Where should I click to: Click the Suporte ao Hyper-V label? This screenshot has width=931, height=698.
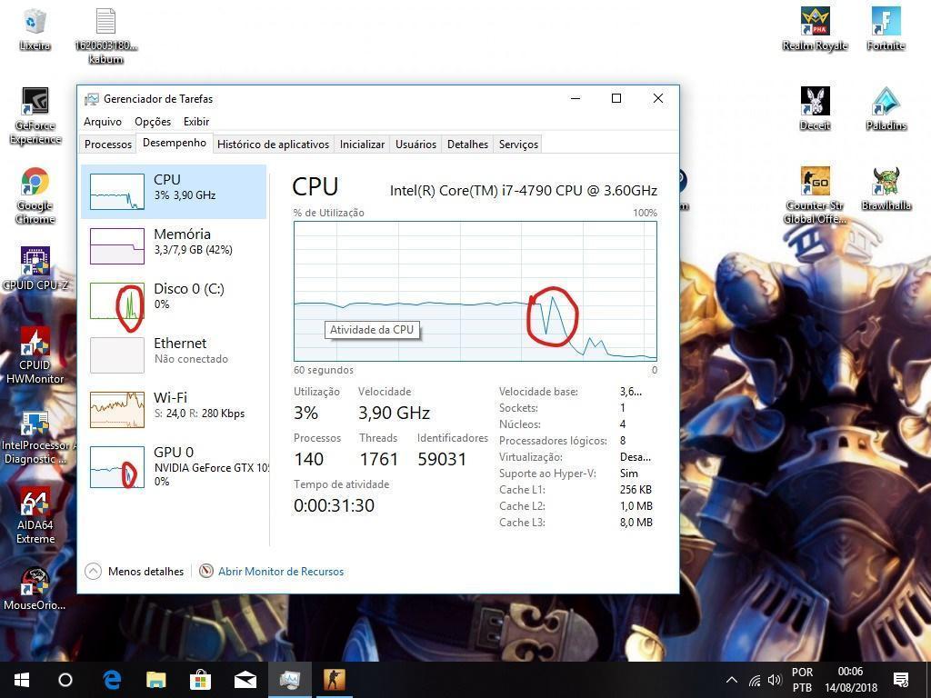click(547, 474)
